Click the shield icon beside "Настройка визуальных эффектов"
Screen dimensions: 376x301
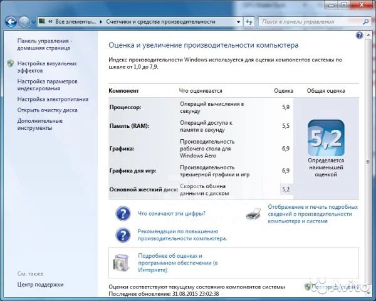point(10,63)
